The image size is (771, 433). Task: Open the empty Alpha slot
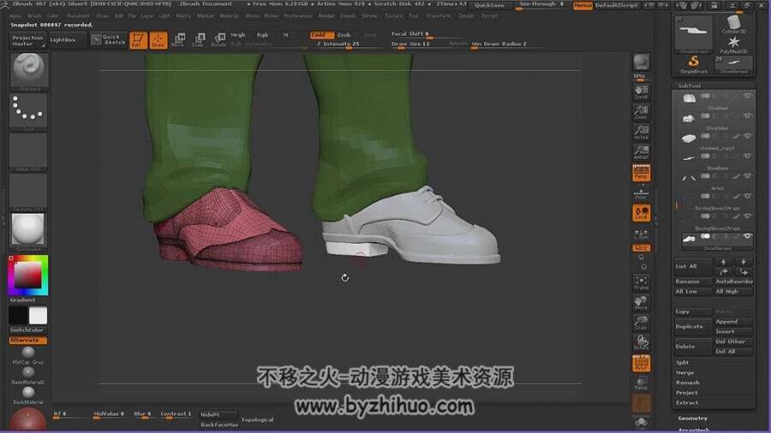[28, 151]
